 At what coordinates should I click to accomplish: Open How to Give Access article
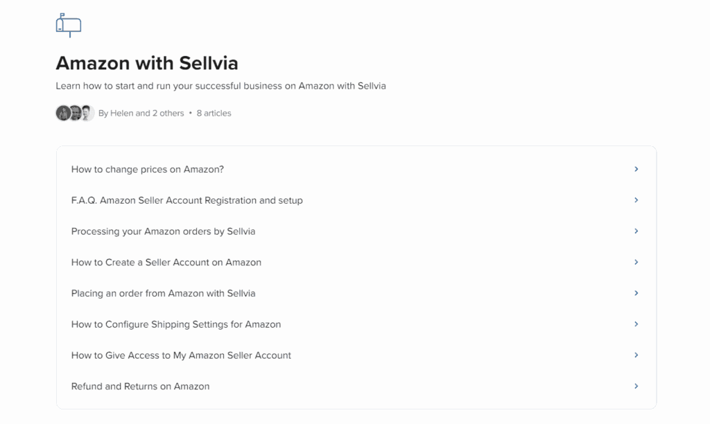point(356,355)
